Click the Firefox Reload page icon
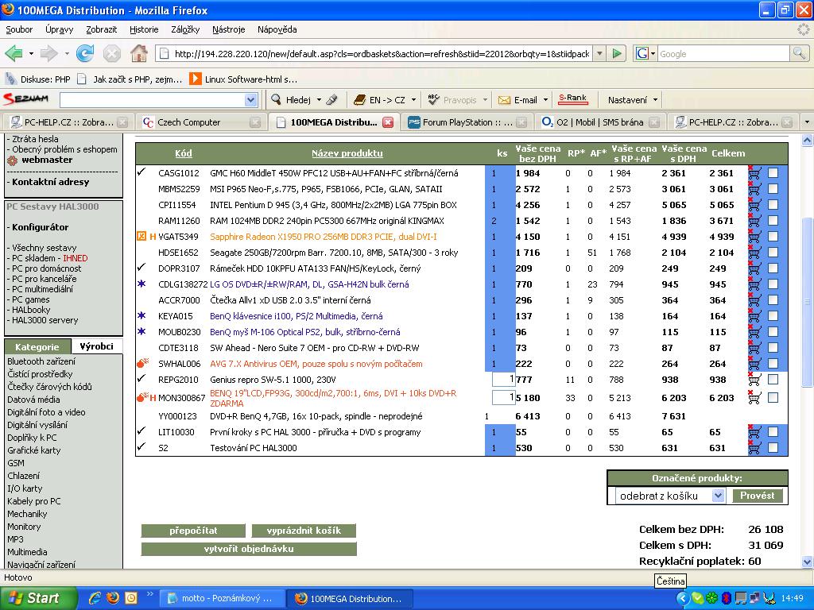The width and height of the screenshot is (814, 610). (x=85, y=54)
